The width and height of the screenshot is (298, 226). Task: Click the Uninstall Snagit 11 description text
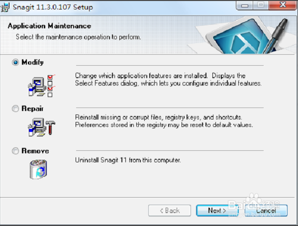point(128,160)
